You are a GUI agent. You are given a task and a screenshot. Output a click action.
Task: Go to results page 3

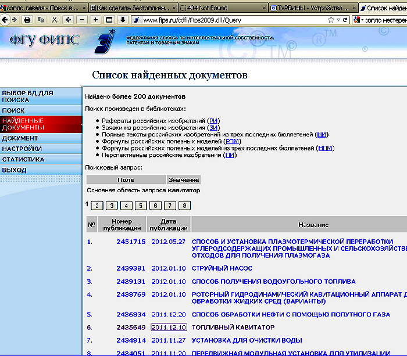click(112, 206)
